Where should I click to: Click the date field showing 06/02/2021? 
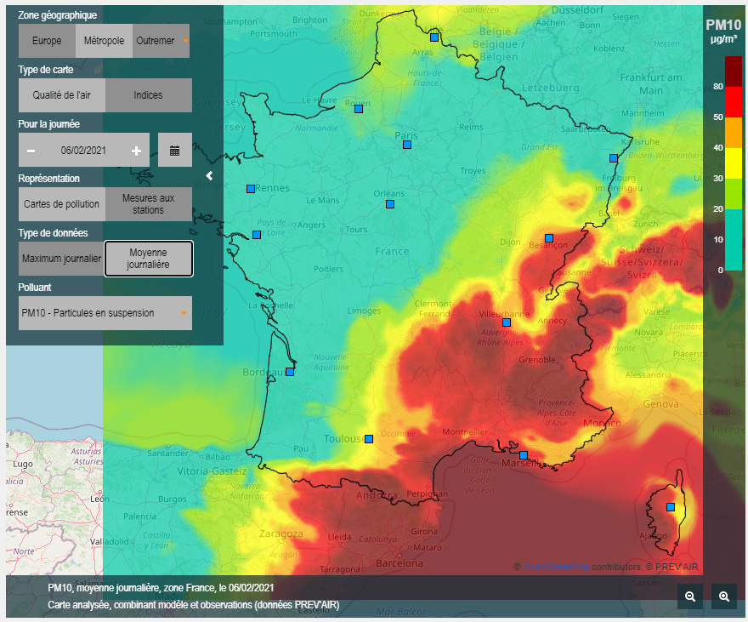pyautogui.click(x=83, y=151)
